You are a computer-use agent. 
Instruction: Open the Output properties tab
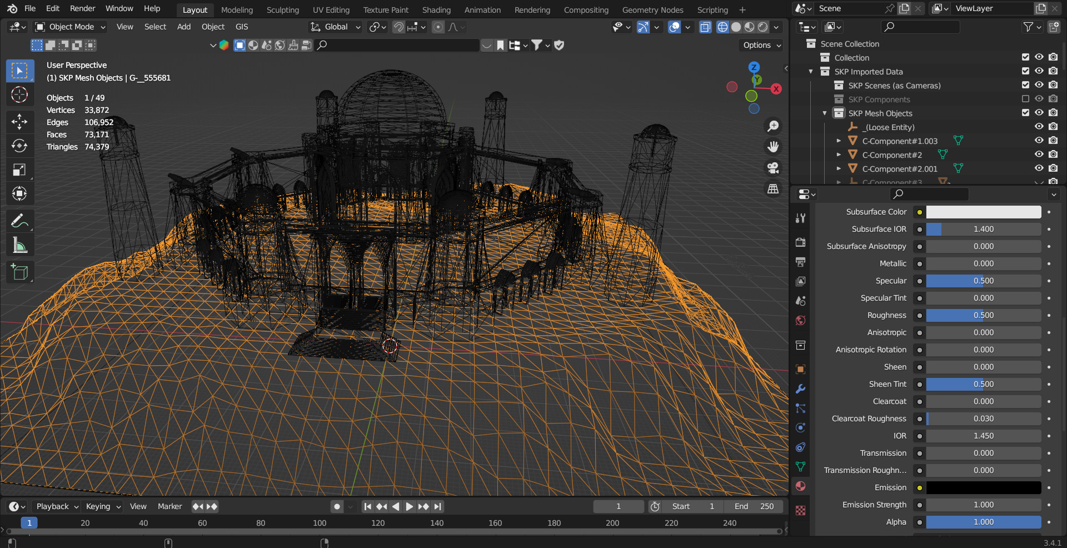click(800, 262)
